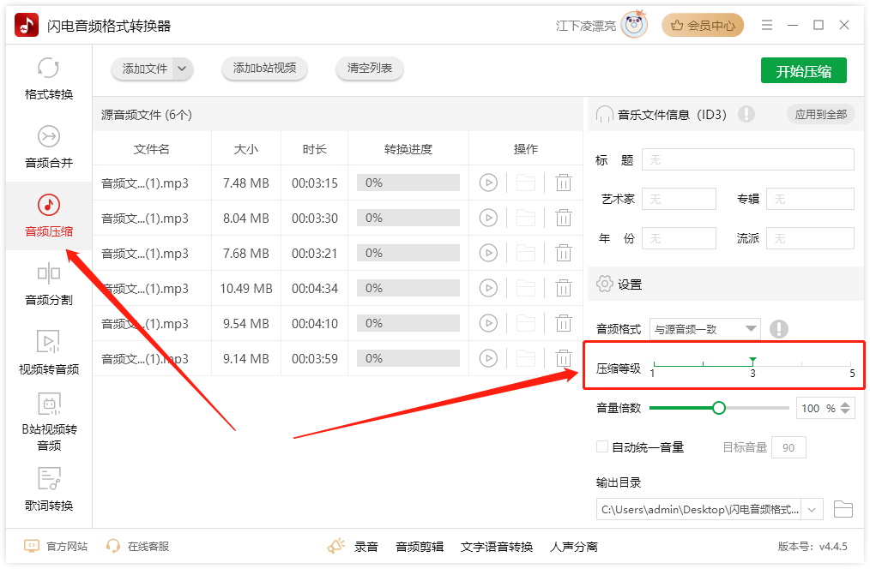The image size is (870, 569).
Task: Click 清空列表 to clear the file list
Action: coord(369,69)
